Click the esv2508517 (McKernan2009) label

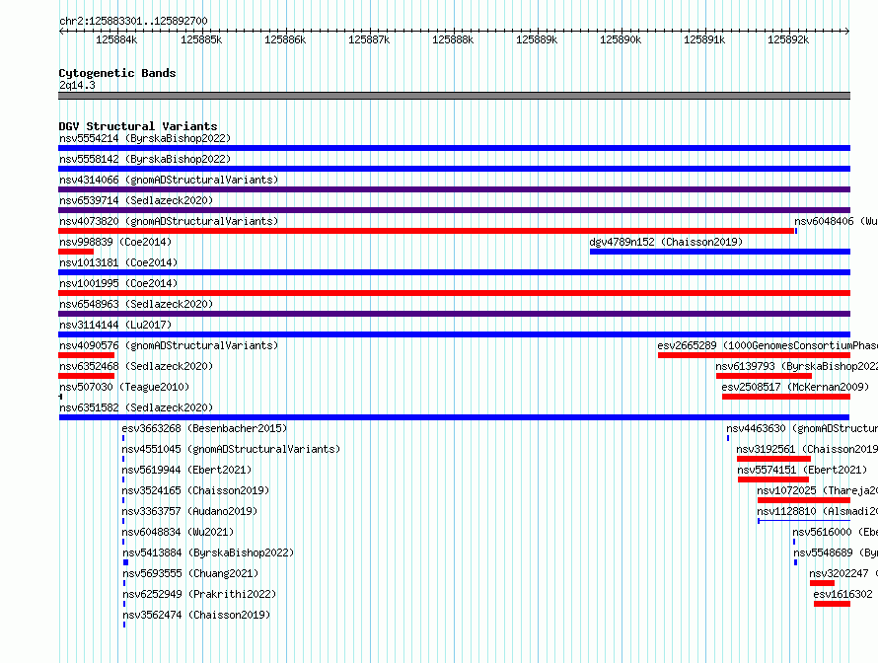[x=795, y=387]
